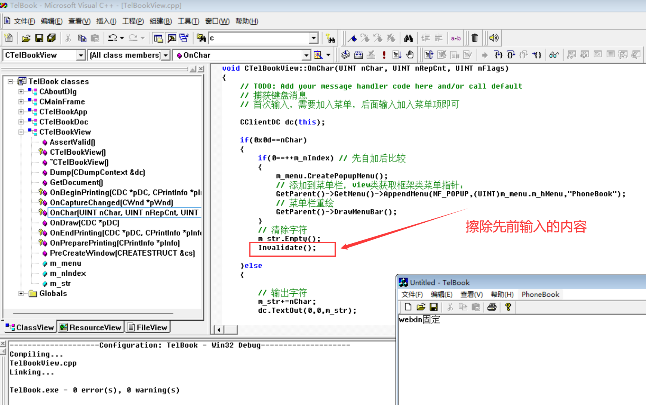
Task: Run the program with the red exclamation icon
Action: click(x=384, y=55)
